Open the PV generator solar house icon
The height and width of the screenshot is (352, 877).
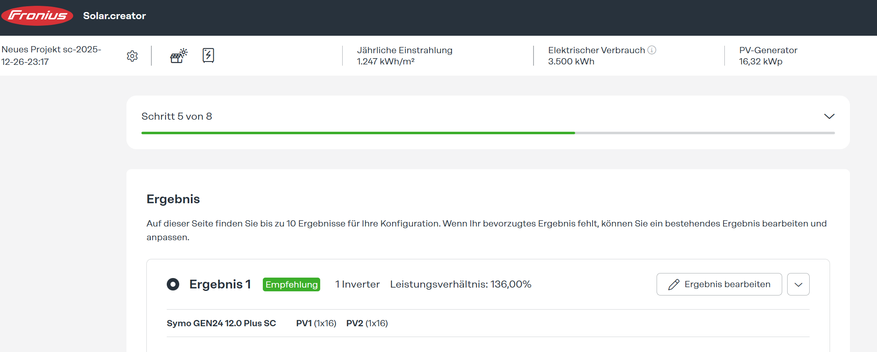[x=179, y=56]
